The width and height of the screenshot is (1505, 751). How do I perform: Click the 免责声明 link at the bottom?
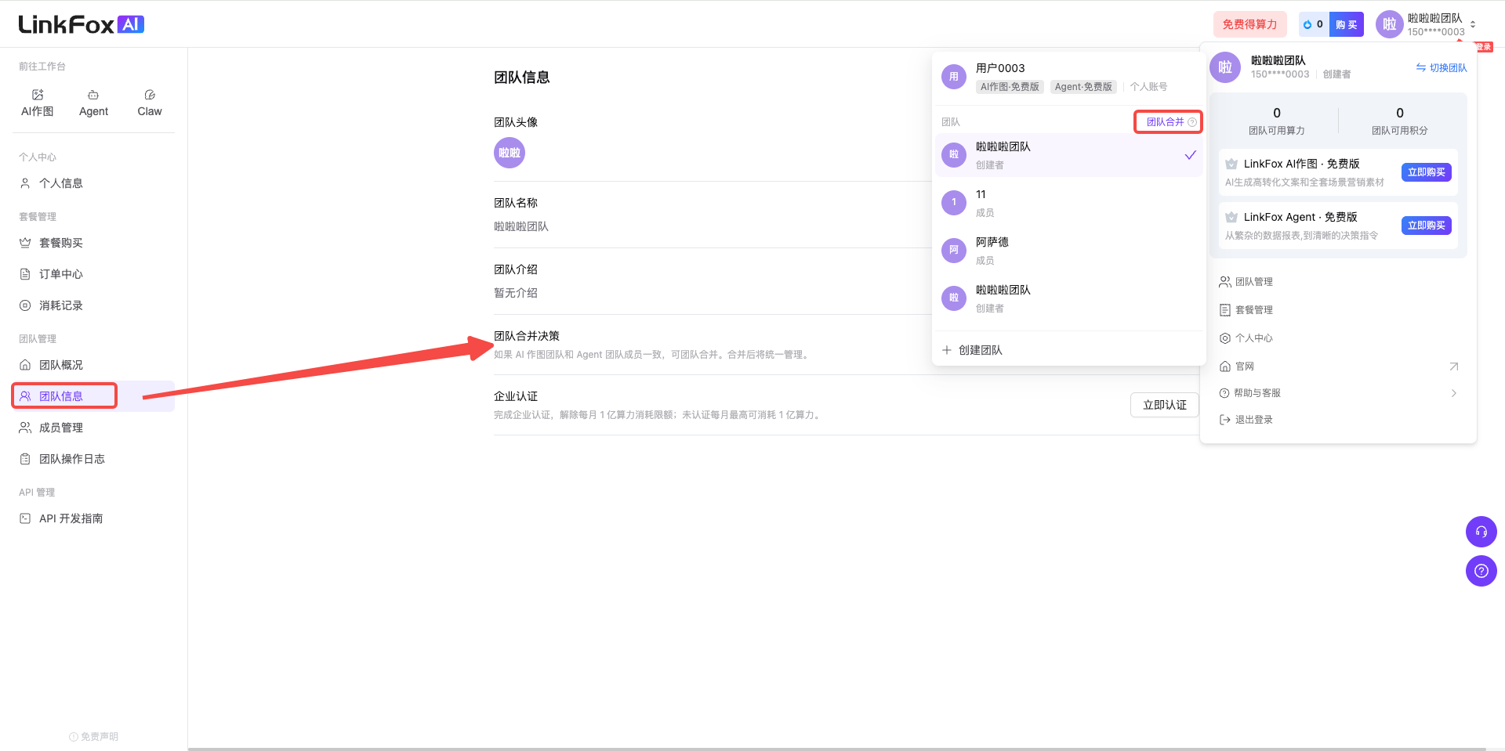[93, 737]
